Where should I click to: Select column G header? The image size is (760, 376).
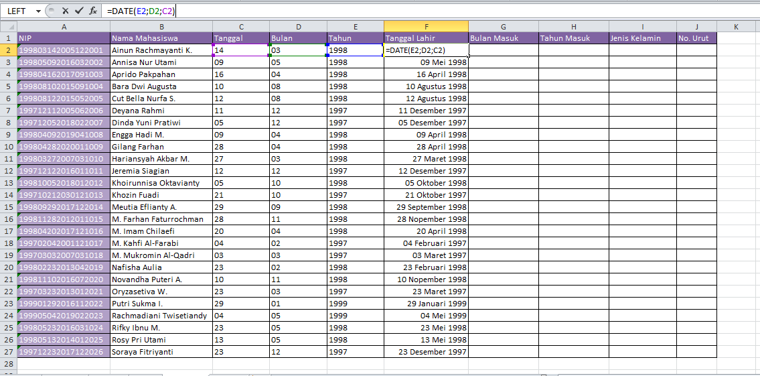point(504,27)
